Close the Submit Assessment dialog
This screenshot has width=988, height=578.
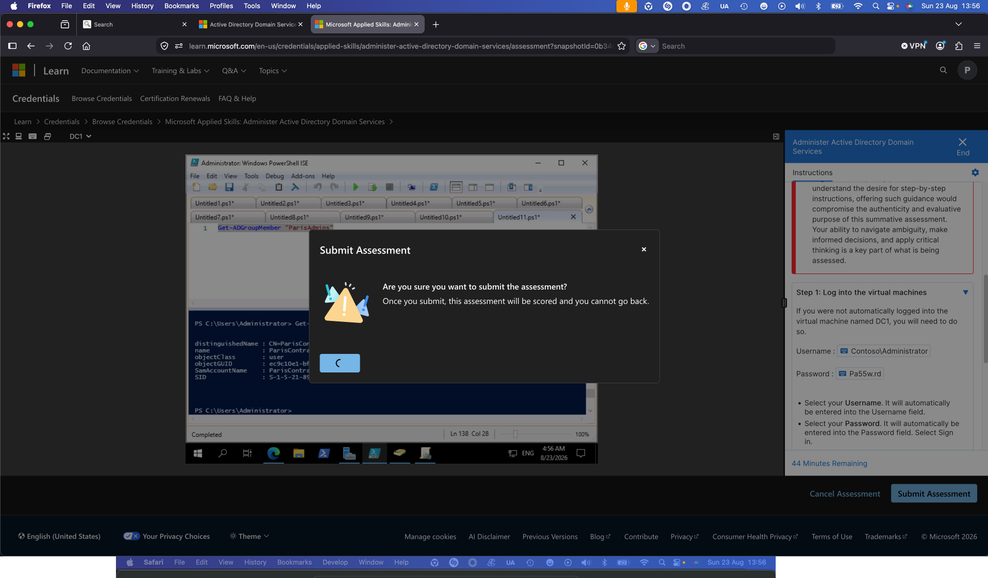(644, 249)
